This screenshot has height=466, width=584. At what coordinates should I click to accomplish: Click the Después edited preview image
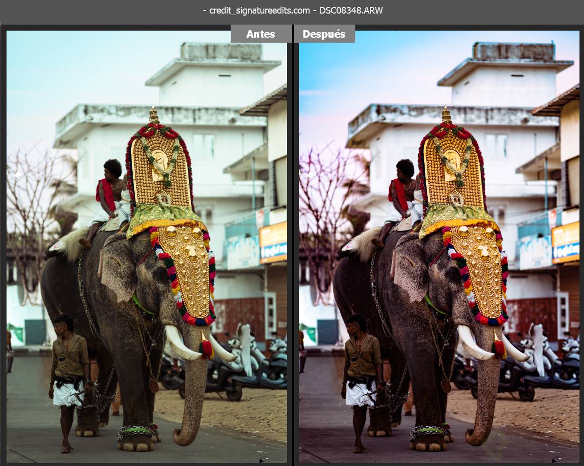(x=439, y=247)
